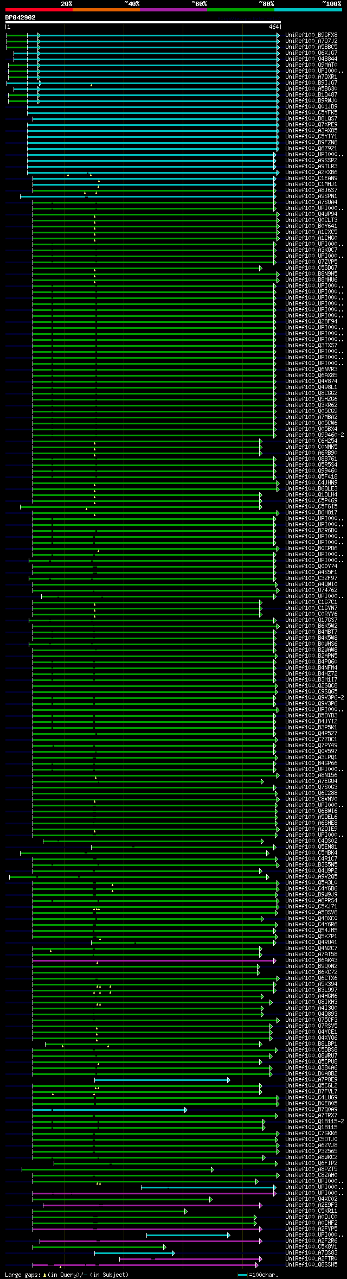Select hit UniRef100_B9GFX8
This screenshot has height=1279, width=347.
311,35
